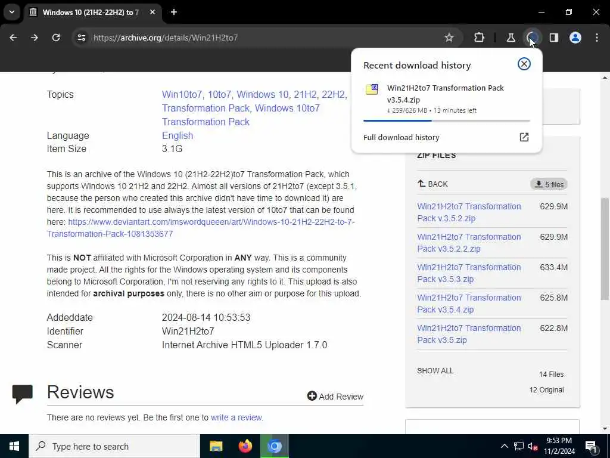Open the 10to7 topic link
The width and height of the screenshot is (610, 458).
pyautogui.click(x=219, y=95)
